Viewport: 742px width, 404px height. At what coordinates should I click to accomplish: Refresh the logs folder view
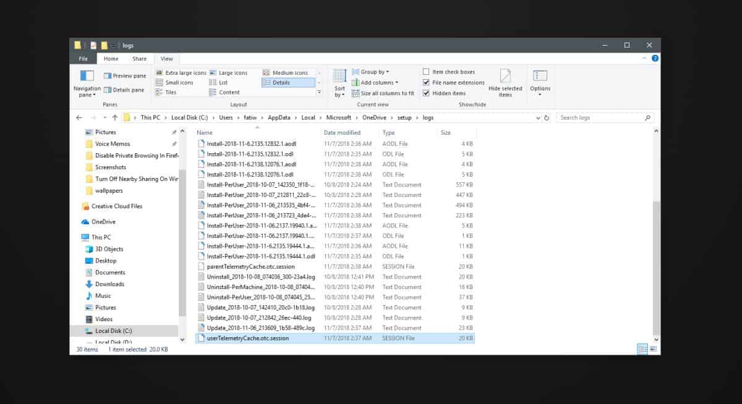[x=547, y=117]
